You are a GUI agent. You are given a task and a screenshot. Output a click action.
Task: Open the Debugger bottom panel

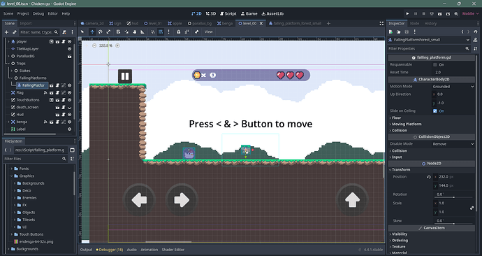point(110,250)
